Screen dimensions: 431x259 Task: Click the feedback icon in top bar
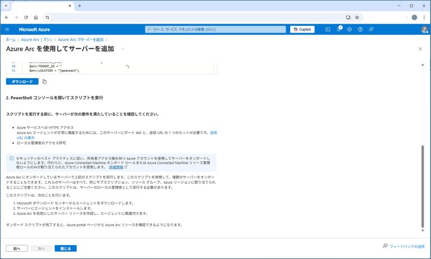[x=371, y=29]
